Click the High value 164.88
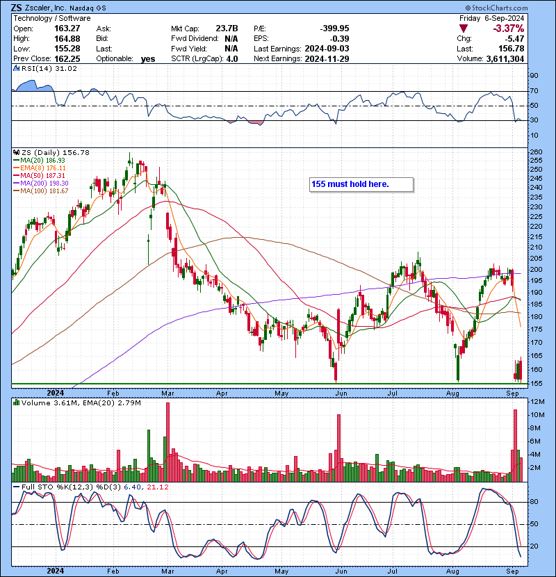Image resolution: width=556 pixels, height=577 pixels. (67, 39)
